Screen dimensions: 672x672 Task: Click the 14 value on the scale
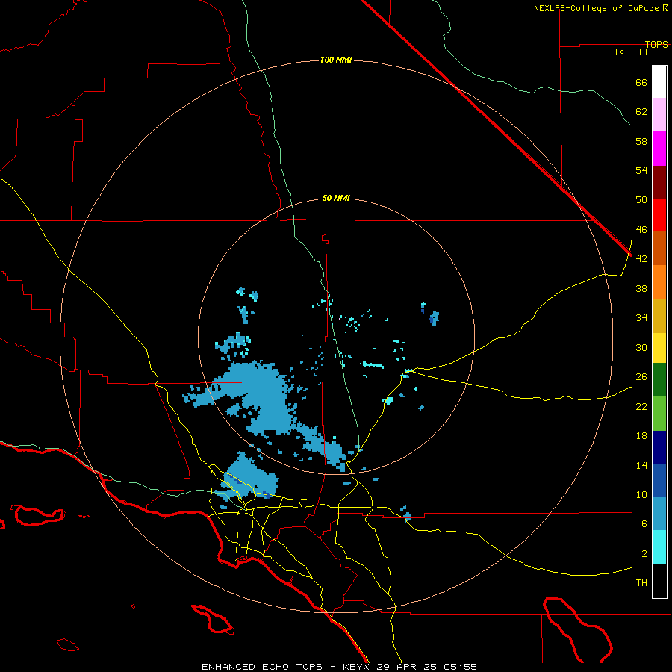(641, 465)
